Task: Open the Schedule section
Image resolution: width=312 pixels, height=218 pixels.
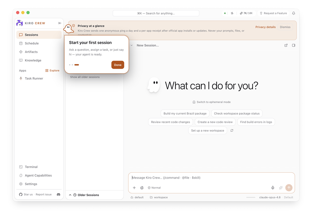Action: (39, 43)
